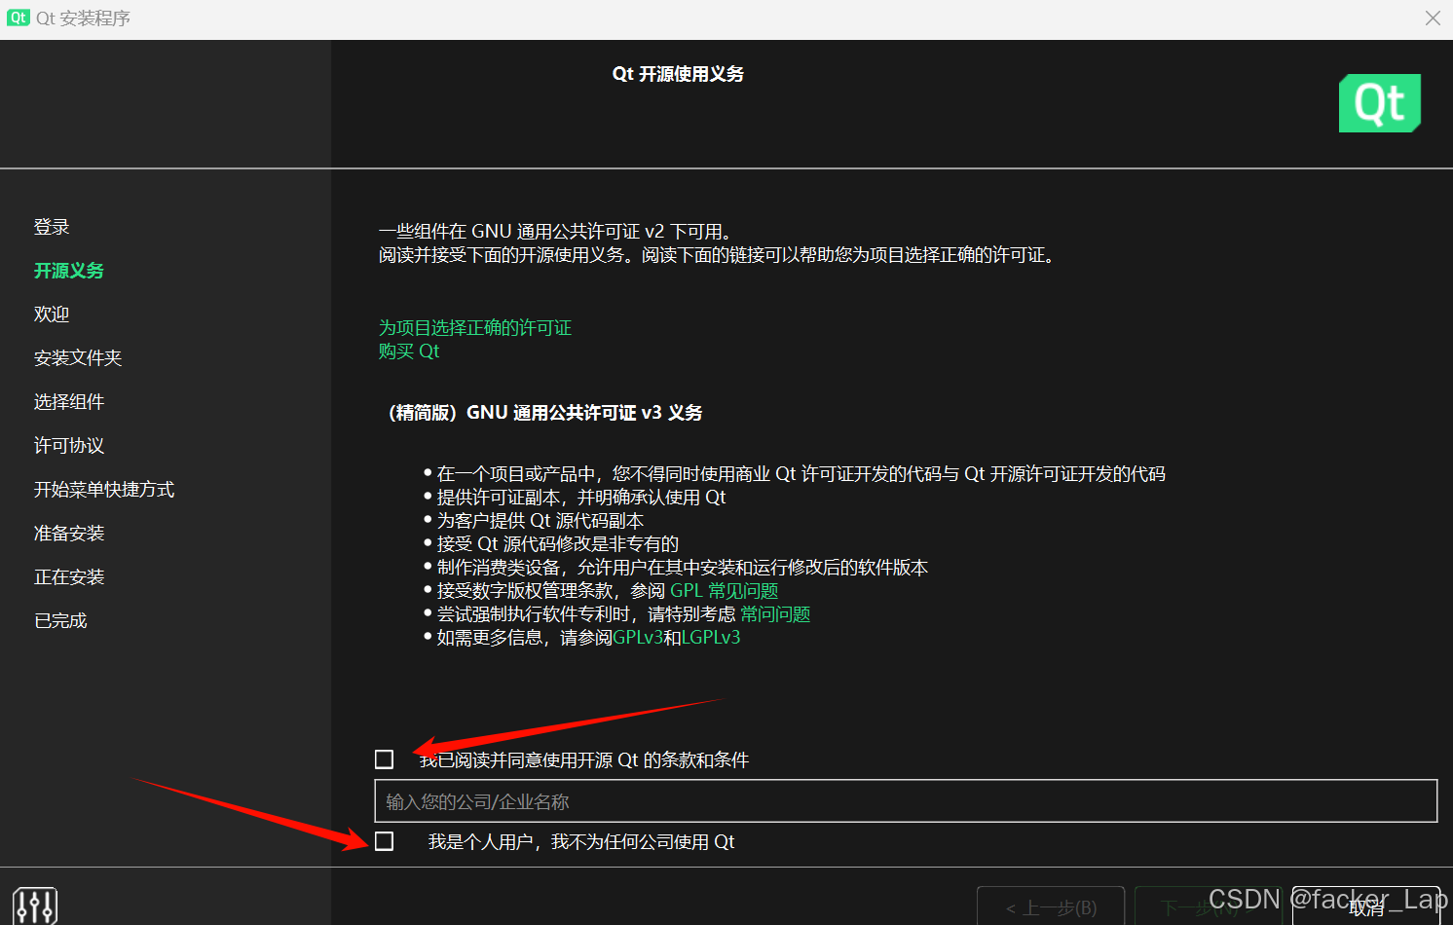The width and height of the screenshot is (1453, 925).
Task: Click the 提供许可证副本 bullet line
Action: [x=581, y=498]
